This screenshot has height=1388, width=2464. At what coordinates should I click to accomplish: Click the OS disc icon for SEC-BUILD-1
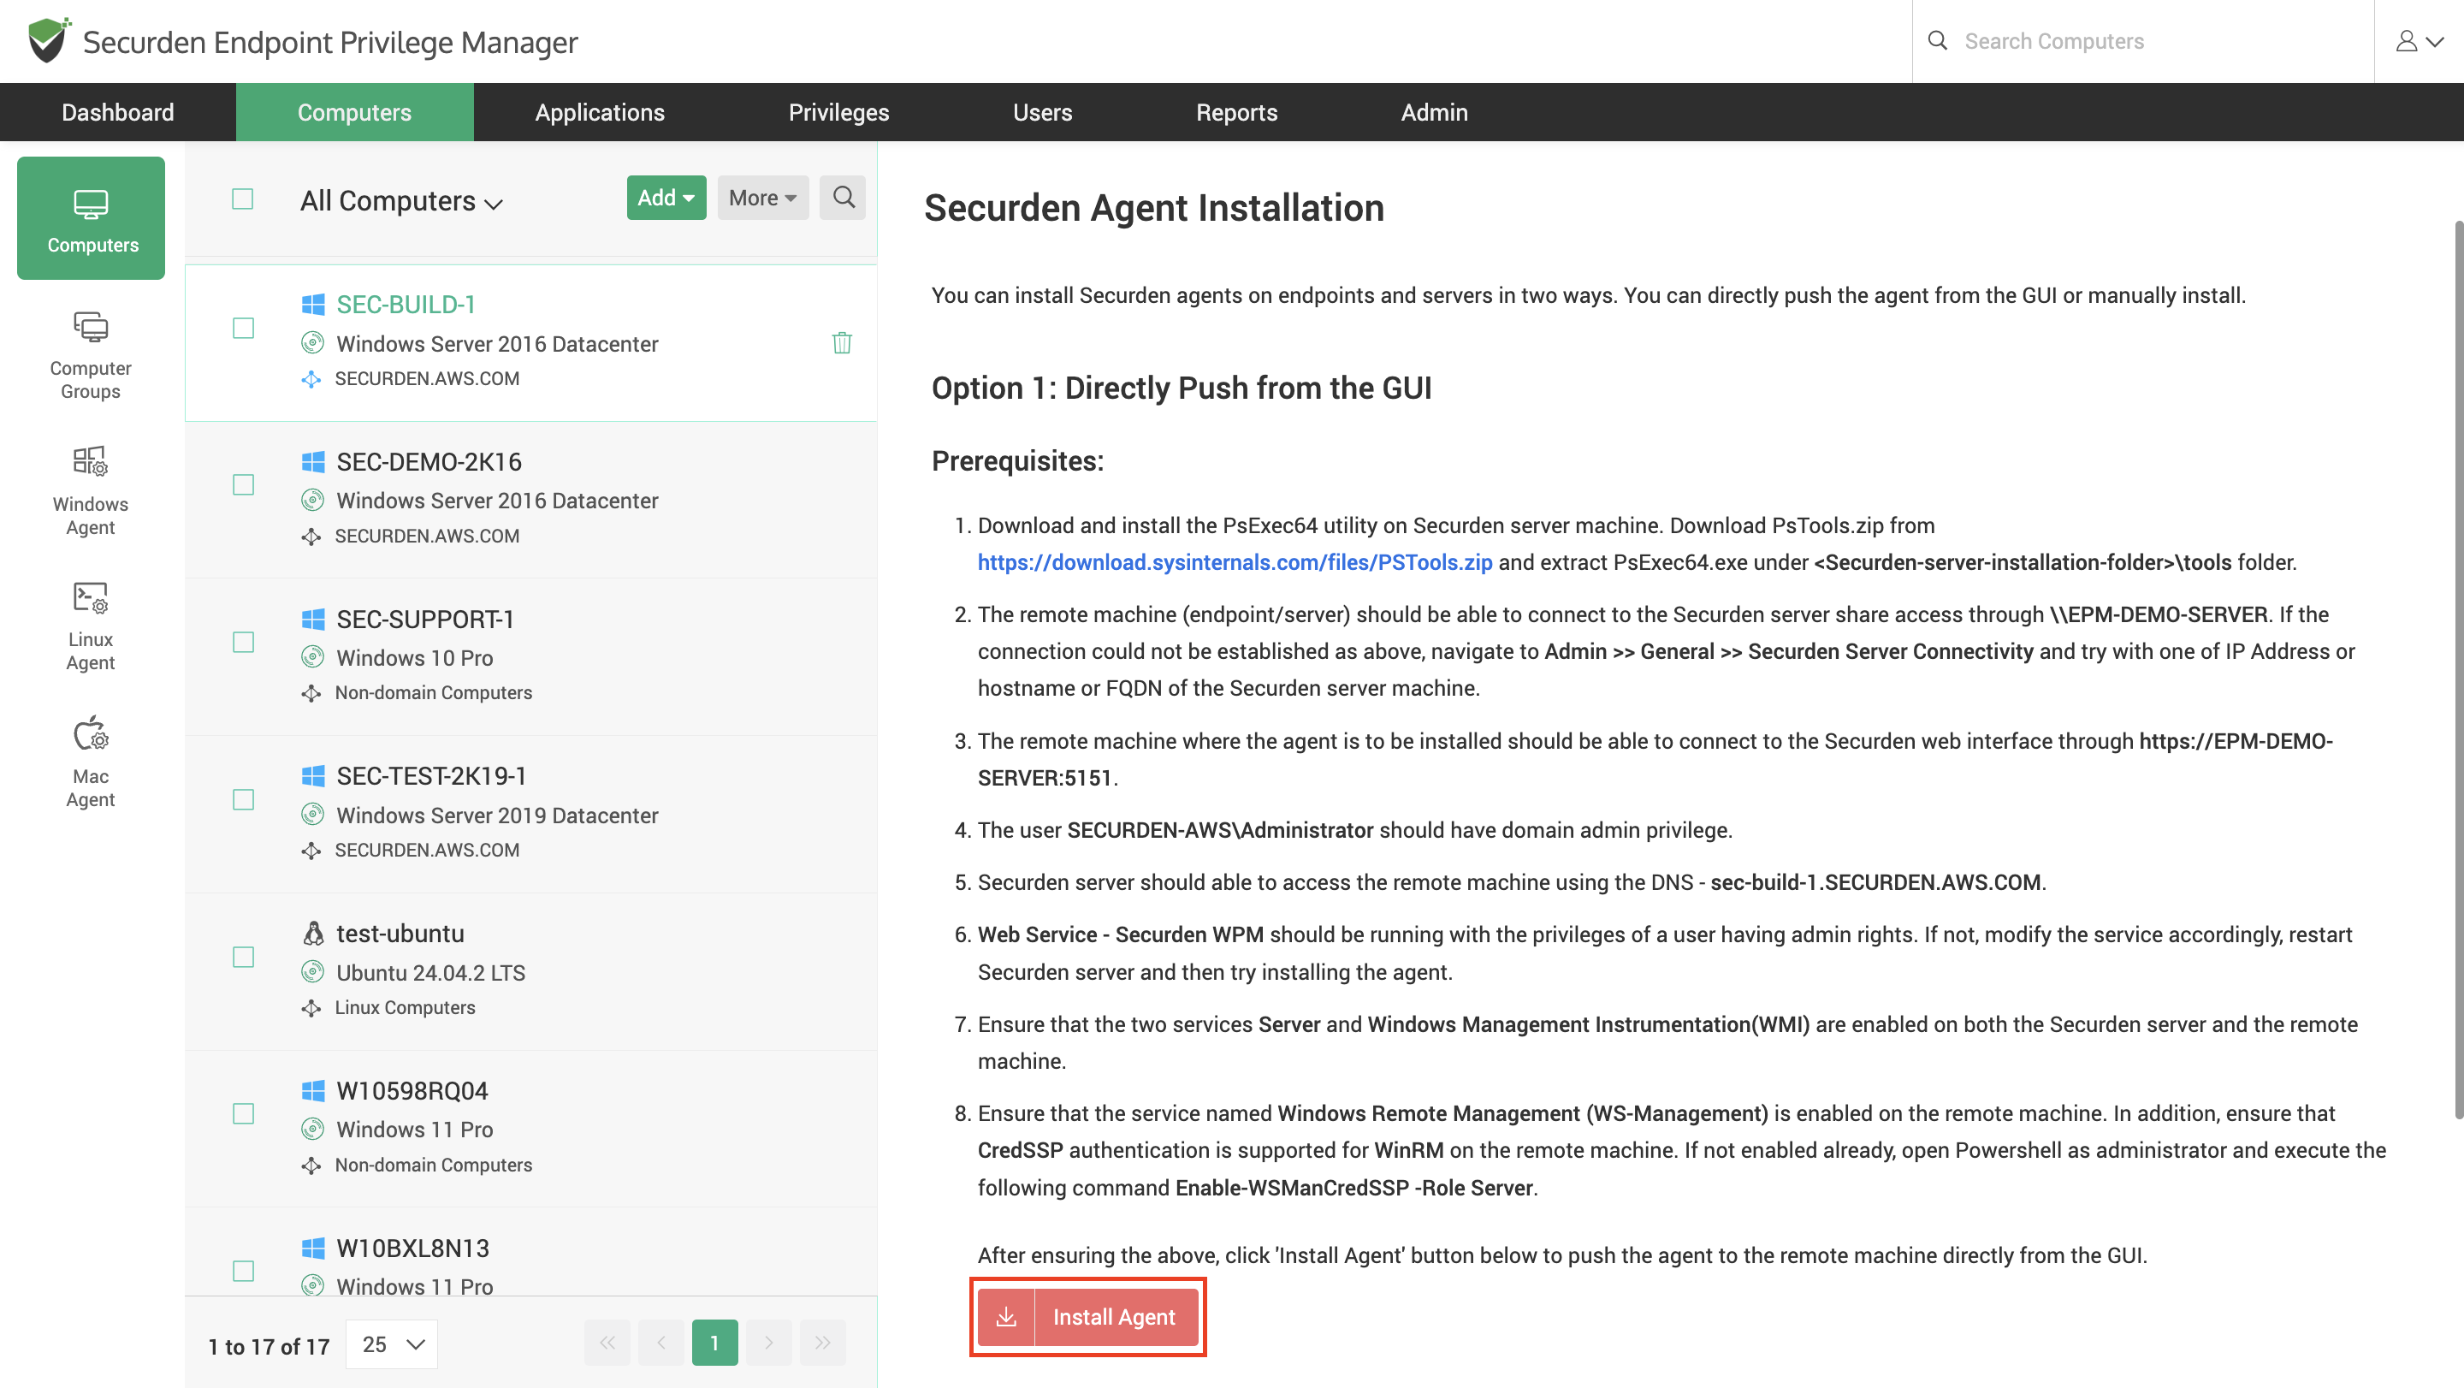point(313,342)
